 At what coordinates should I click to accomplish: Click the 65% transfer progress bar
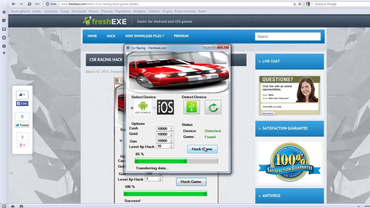point(176,161)
